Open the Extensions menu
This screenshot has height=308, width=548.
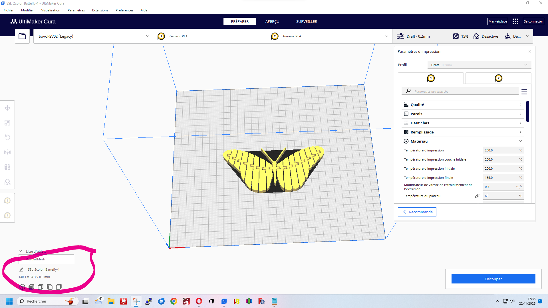100,10
